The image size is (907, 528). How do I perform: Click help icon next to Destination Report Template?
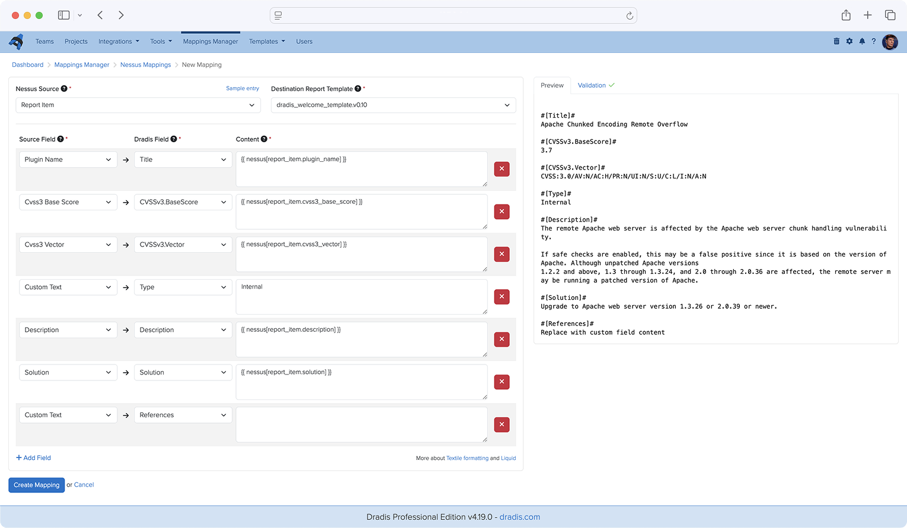358,89
